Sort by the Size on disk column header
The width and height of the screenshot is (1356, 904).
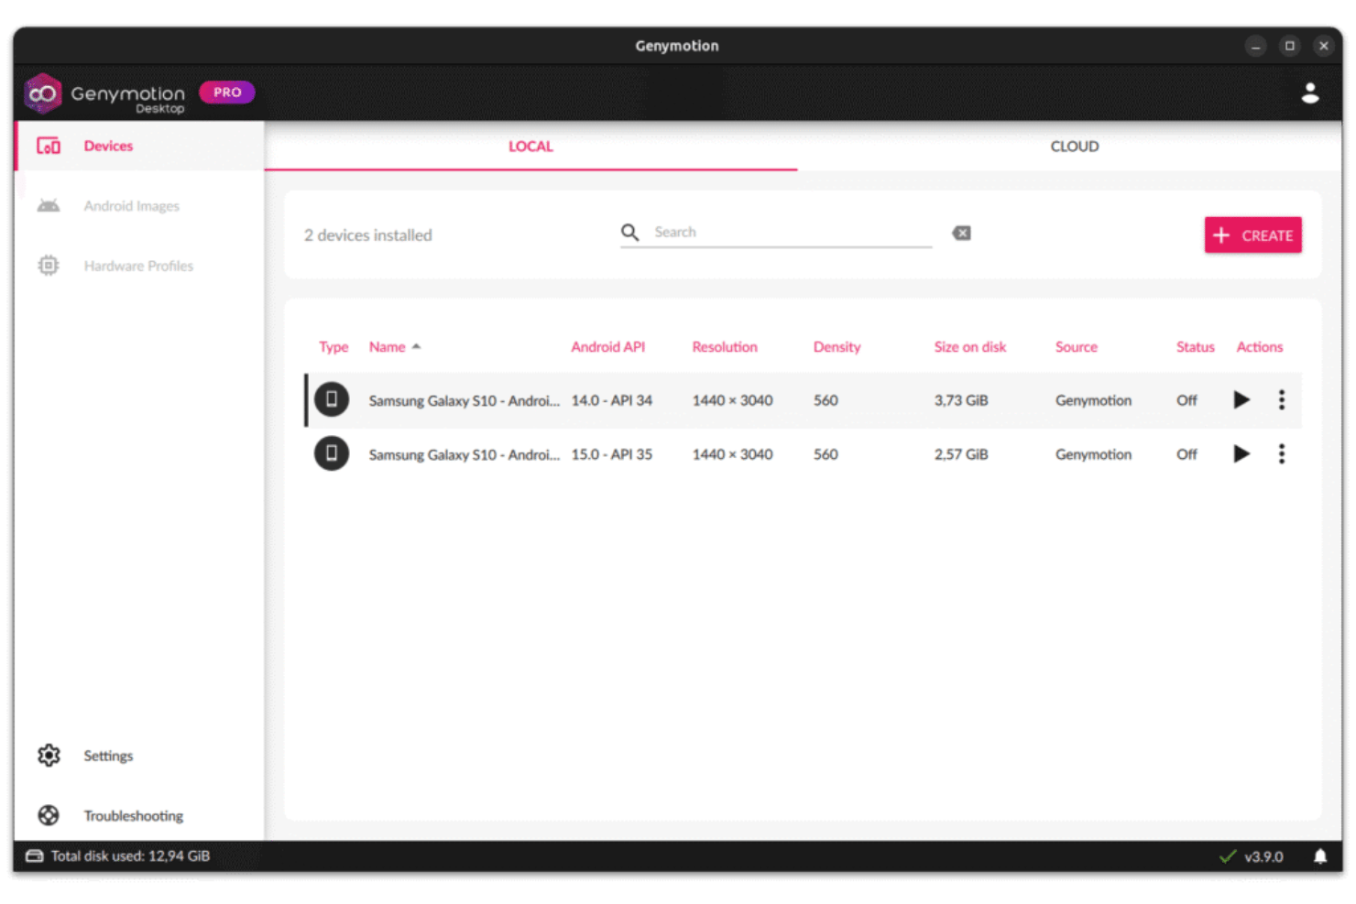tap(969, 347)
